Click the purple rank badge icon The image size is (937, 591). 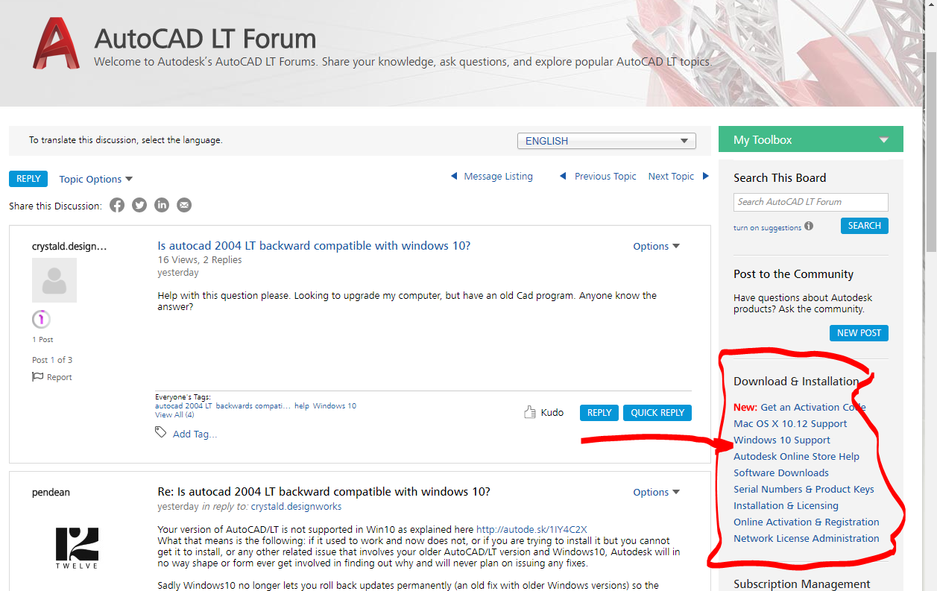[41, 320]
